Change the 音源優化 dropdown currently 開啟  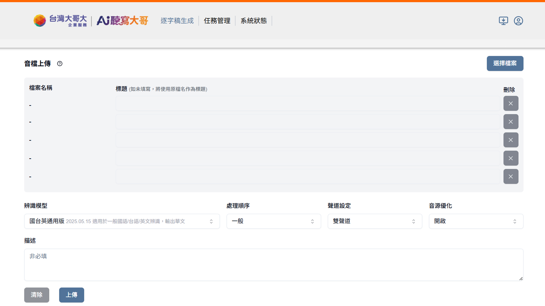[x=476, y=221]
